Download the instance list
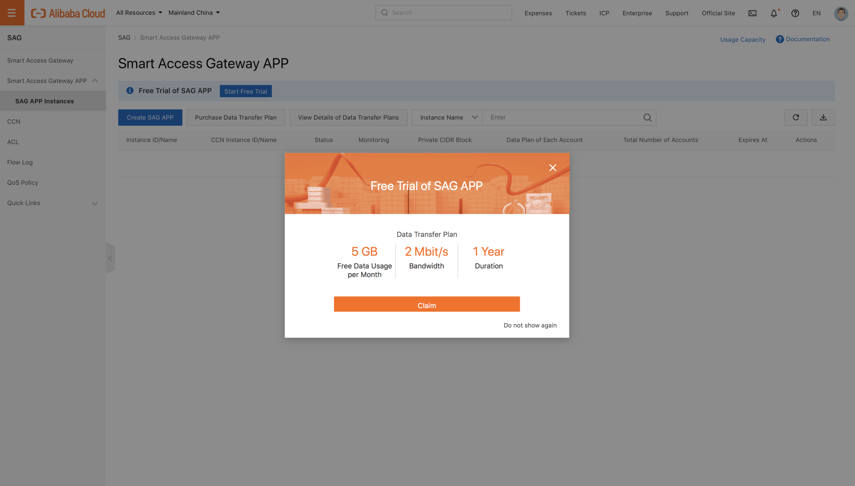 click(823, 117)
